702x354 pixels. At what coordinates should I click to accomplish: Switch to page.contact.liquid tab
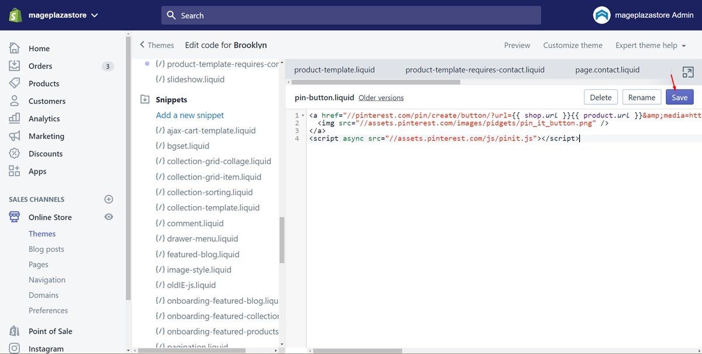click(x=607, y=70)
